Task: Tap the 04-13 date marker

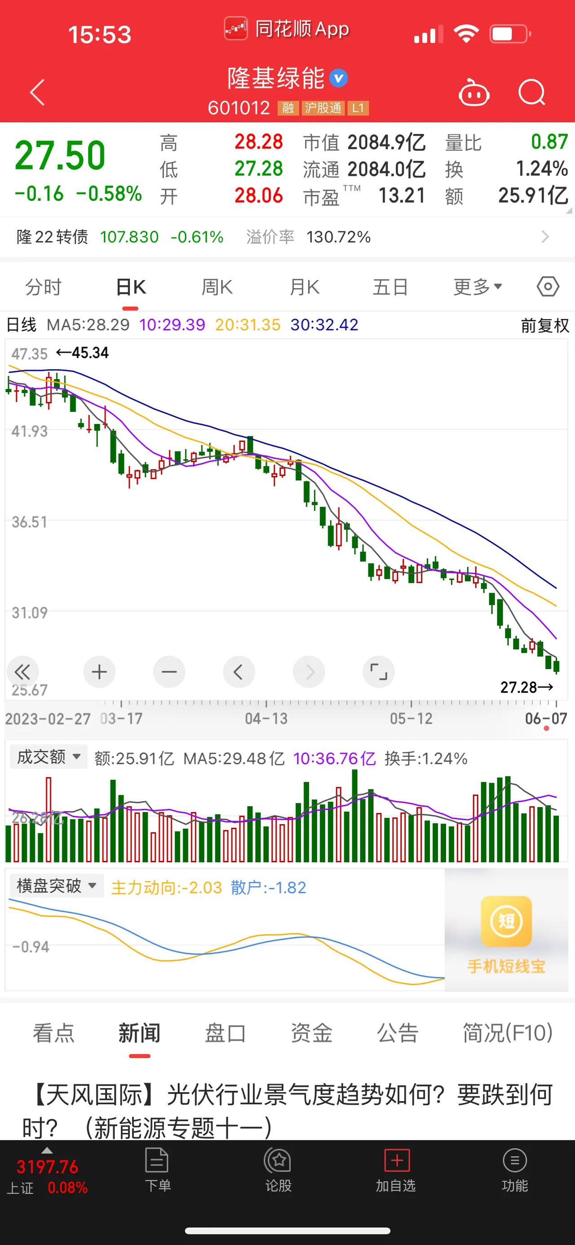Action: (266, 718)
